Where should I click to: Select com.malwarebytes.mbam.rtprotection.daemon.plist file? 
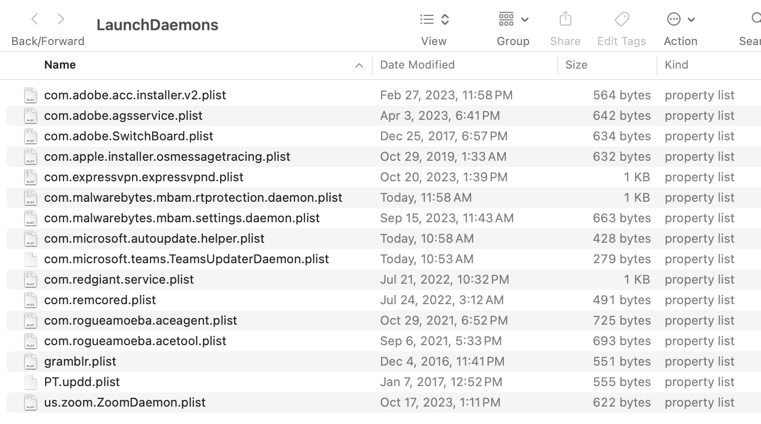pyautogui.click(x=193, y=198)
